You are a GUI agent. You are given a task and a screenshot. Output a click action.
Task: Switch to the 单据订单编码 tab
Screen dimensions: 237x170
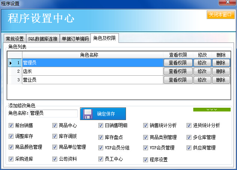(75, 39)
